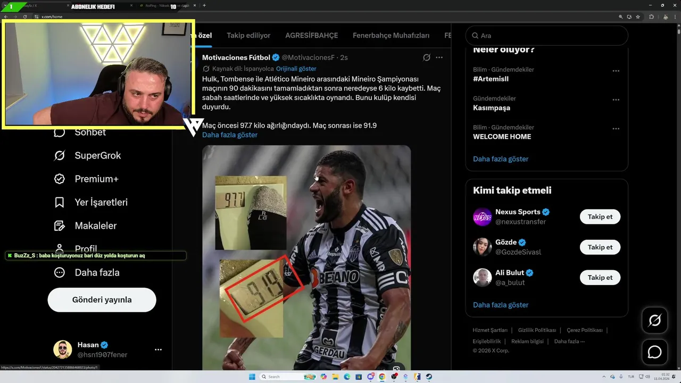Switch to Fenerbahçe Muhafızları tab
The width and height of the screenshot is (681, 383).
pos(391,36)
